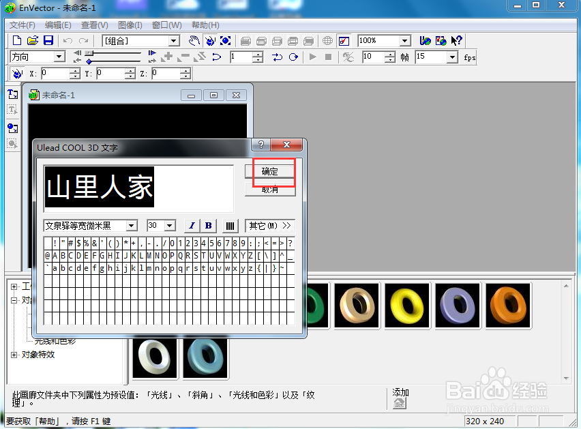Click the undo arrow in the toolbar
The width and height of the screenshot is (581, 429).
coord(68,41)
